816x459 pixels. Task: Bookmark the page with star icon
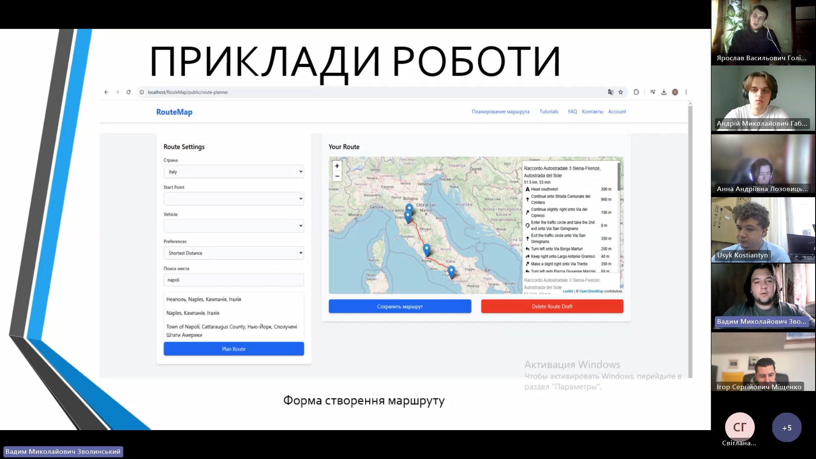(620, 92)
